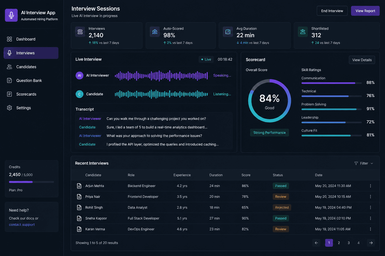
Task: Open more options for Arjun Mehta row
Action: point(370,186)
